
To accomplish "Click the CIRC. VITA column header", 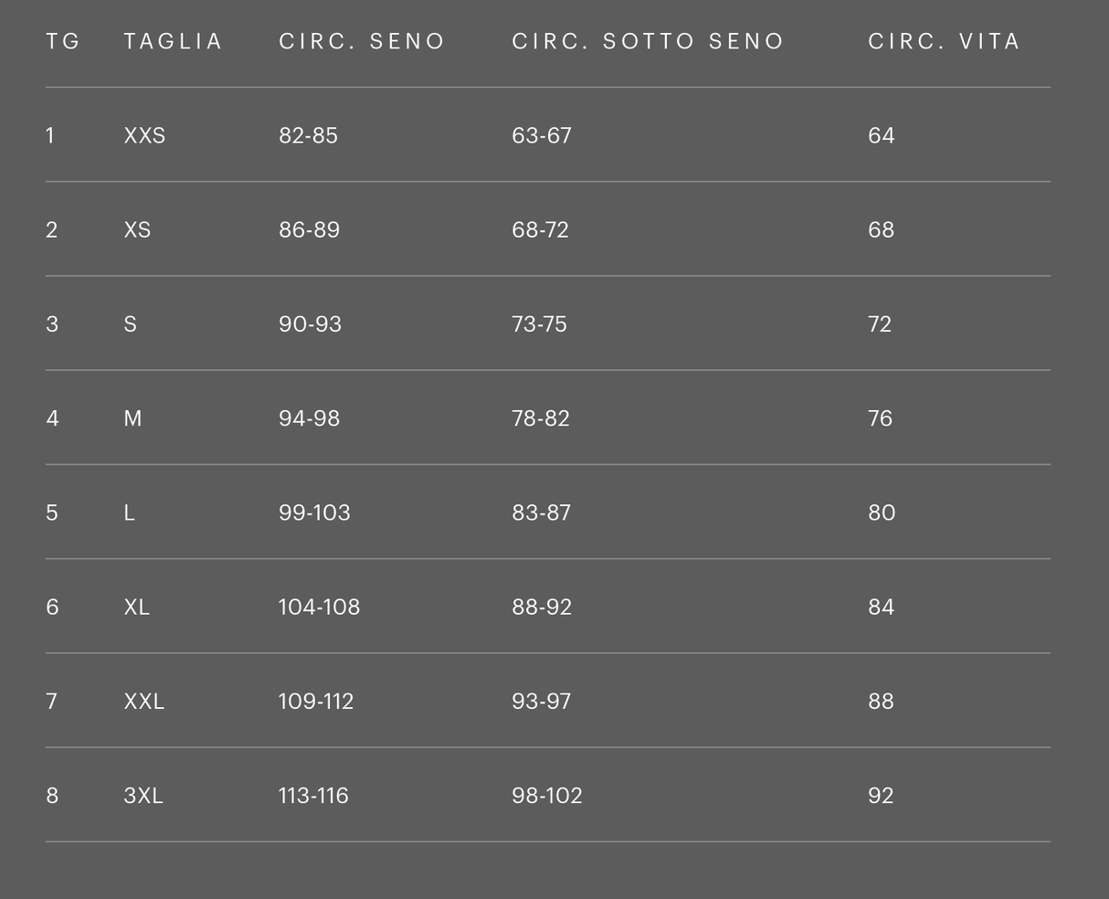I will click(944, 41).
